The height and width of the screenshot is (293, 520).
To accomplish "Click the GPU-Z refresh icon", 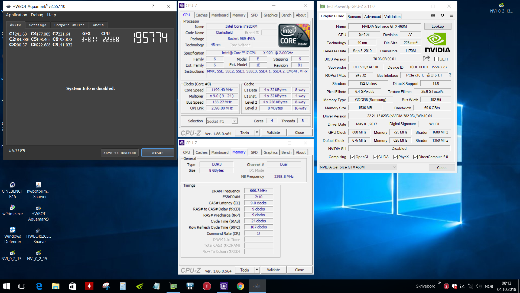I will [443, 15].
